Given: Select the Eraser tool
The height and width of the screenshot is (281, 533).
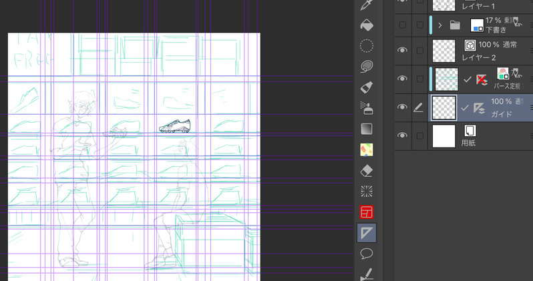Looking at the screenshot, I should point(367,171).
